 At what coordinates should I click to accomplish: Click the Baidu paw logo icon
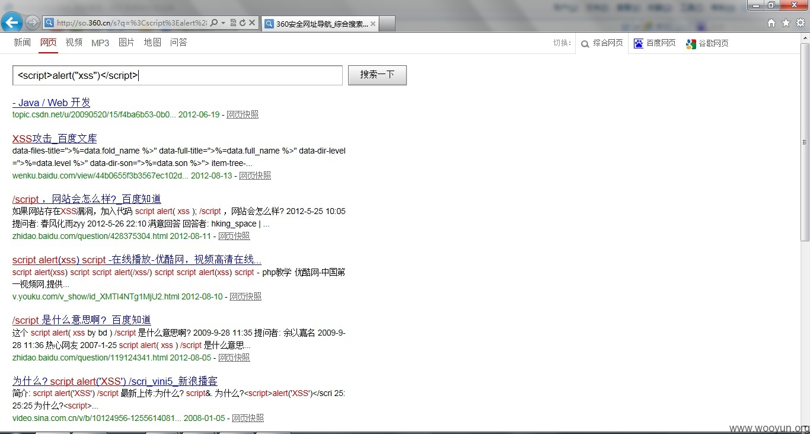point(639,43)
